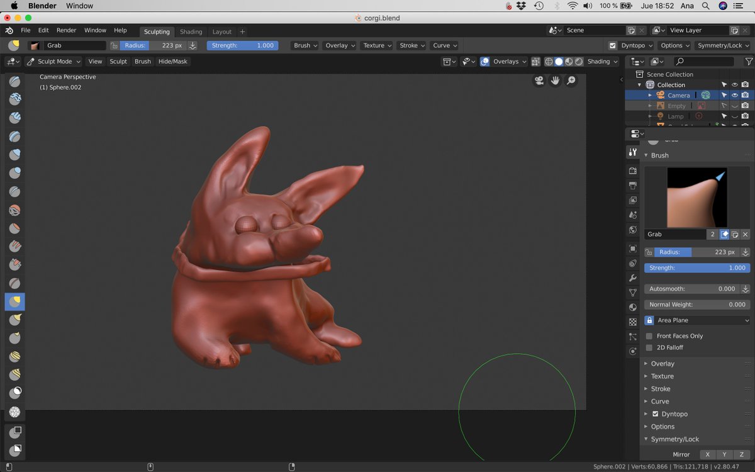Open the Symmetry/Lock header dropdown
Screen dimensions: 755x472
point(722,45)
